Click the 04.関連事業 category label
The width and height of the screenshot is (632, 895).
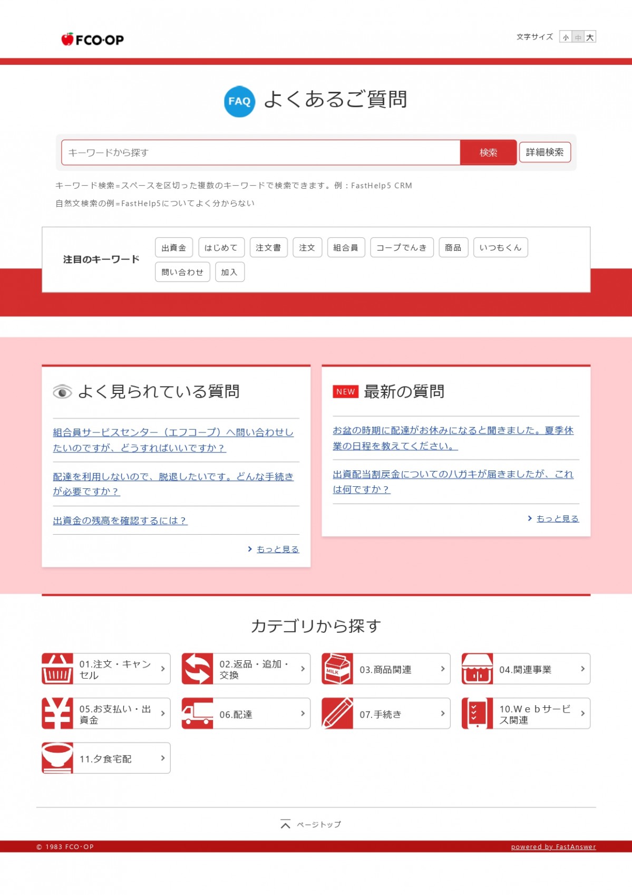[526, 669]
